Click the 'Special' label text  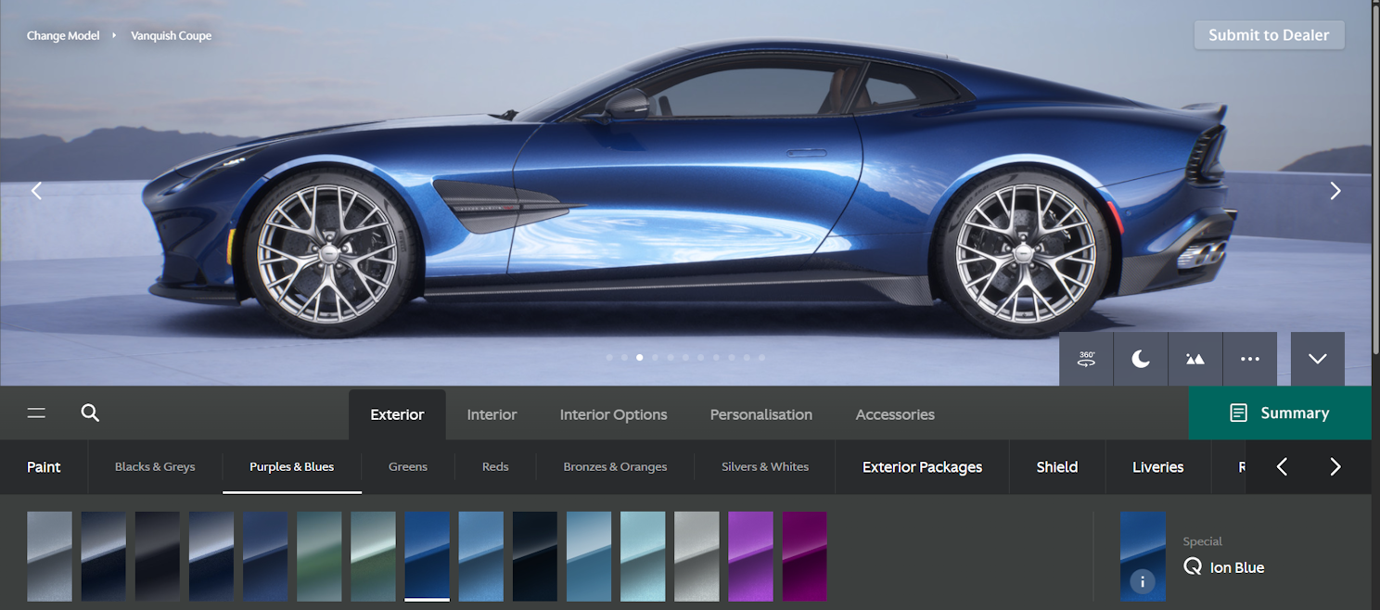coord(1203,541)
